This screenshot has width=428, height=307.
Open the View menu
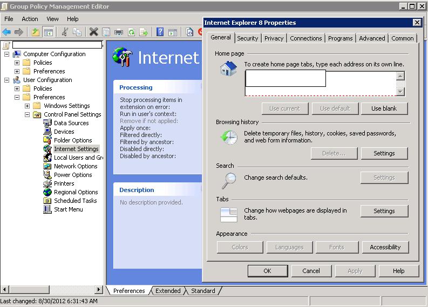click(52, 19)
